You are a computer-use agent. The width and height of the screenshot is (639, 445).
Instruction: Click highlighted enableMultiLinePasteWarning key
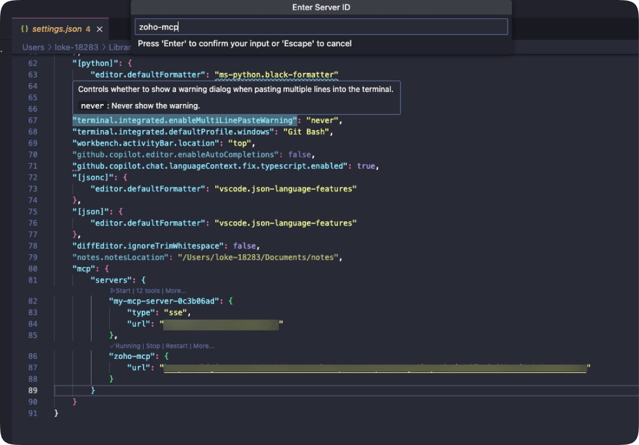click(185, 120)
